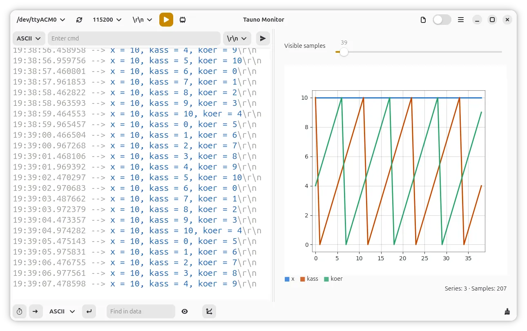The image size is (527, 331).
Task: Close the Tauno Monitor window
Action: click(x=507, y=20)
